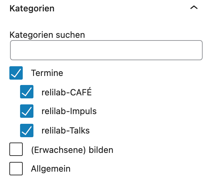This screenshot has height=178, width=212.
Task: Disable the relilab-Talks checkbox
Action: pyautogui.click(x=27, y=130)
